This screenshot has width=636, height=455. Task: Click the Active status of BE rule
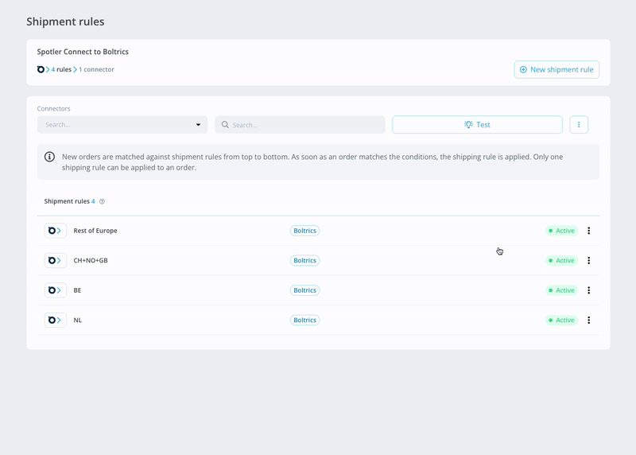(561, 290)
